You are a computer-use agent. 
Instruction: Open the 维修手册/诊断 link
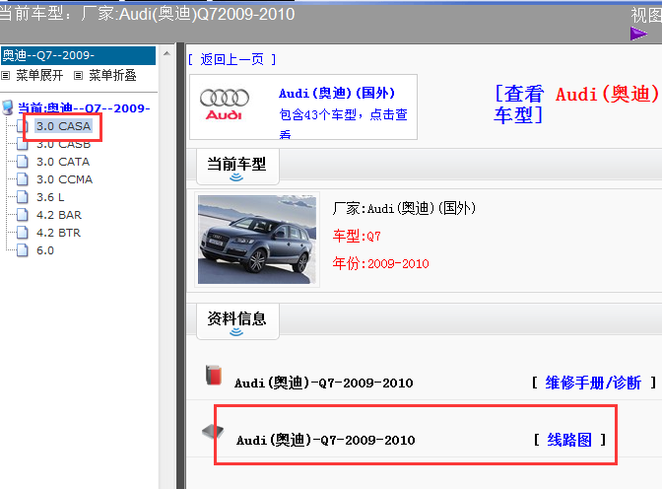[x=593, y=383]
